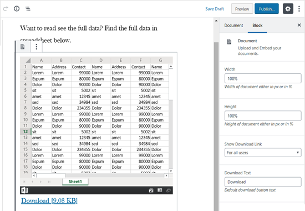Open spreadsheet in full-screen view icon
This screenshot has height=211, width=305.
[168, 190]
